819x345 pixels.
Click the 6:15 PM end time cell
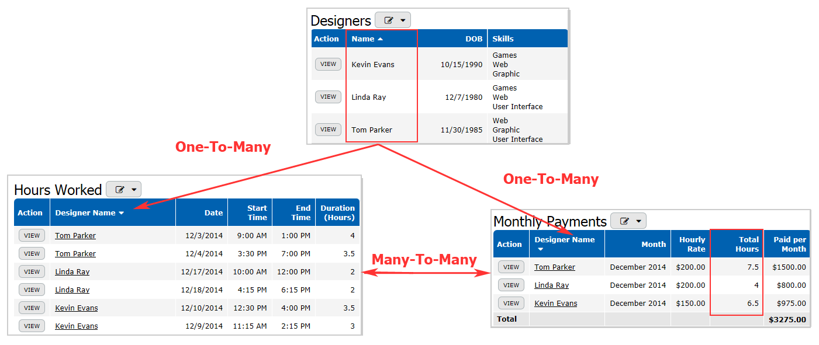pyautogui.click(x=296, y=290)
